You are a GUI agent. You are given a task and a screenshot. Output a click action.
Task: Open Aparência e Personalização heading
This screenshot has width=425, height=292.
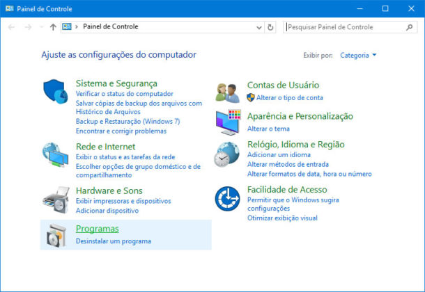tap(300, 116)
